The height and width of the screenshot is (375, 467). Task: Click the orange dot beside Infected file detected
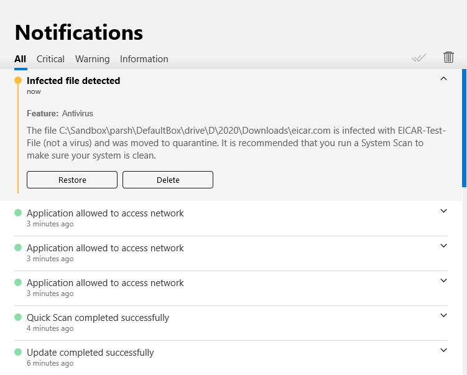tap(17, 80)
